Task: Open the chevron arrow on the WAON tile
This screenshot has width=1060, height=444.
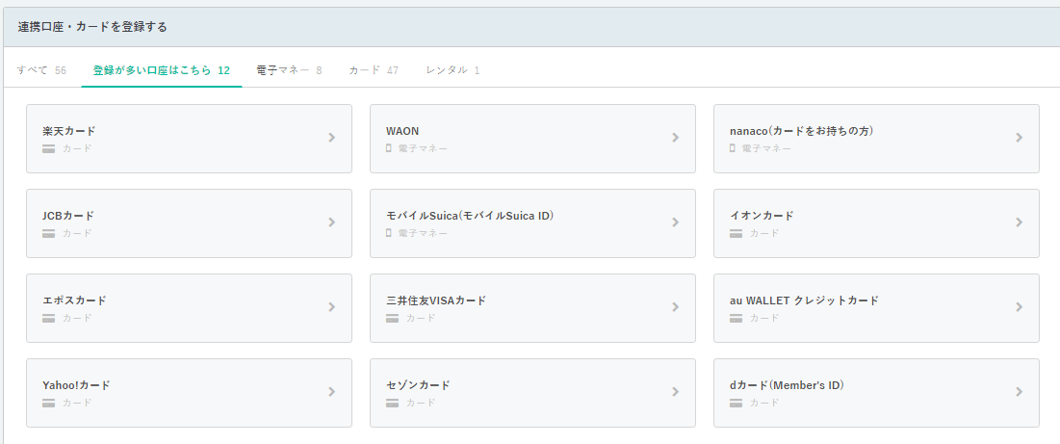Action: [x=675, y=137]
